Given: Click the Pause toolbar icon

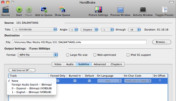Looking at the screenshot, I should (29, 9).
